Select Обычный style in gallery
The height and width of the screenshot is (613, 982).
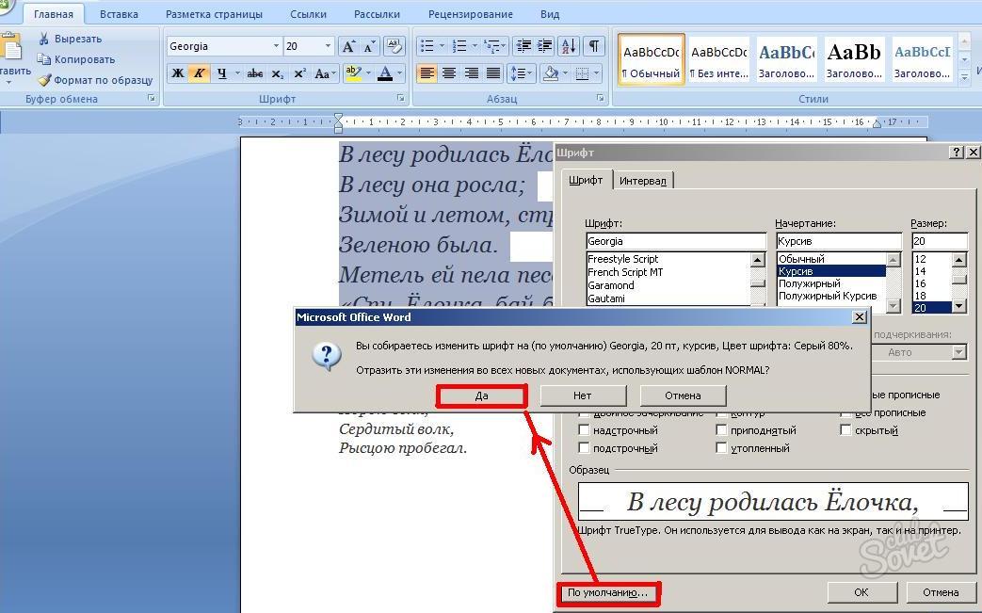[x=652, y=59]
